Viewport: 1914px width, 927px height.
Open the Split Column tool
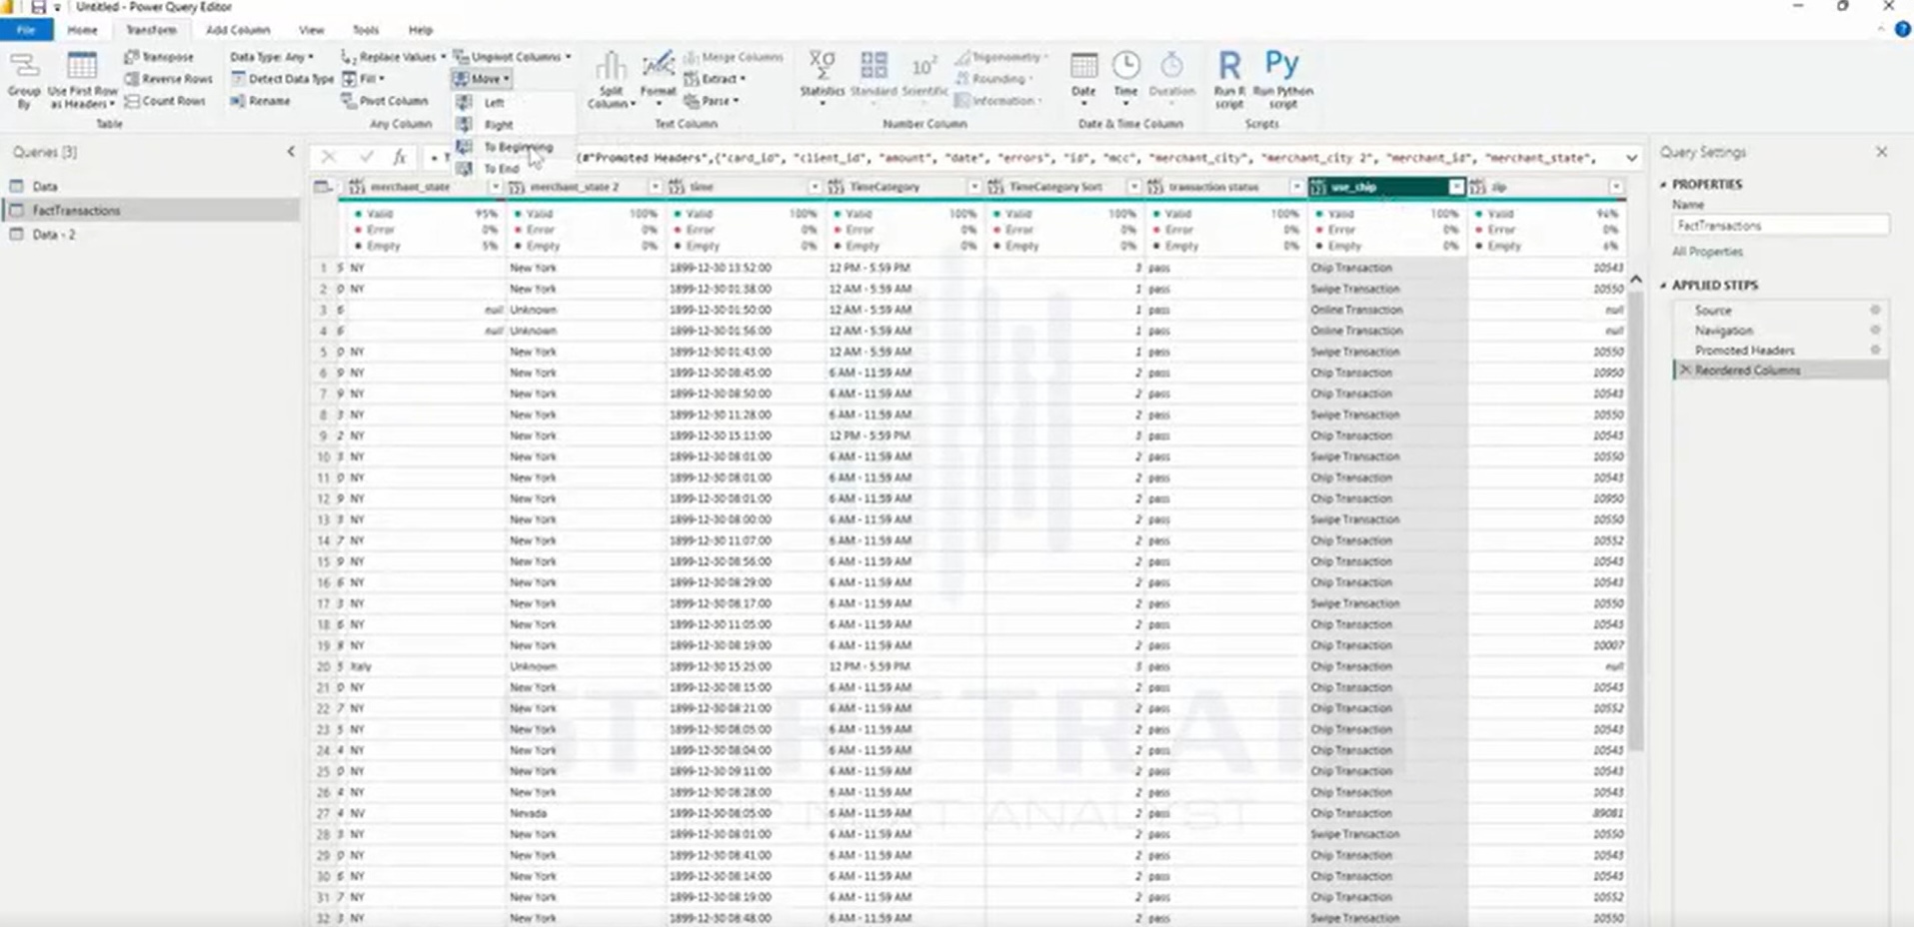pos(611,80)
